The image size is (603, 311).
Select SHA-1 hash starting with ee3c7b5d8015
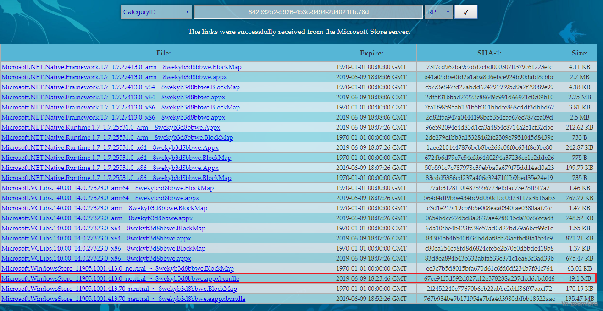[489, 268]
